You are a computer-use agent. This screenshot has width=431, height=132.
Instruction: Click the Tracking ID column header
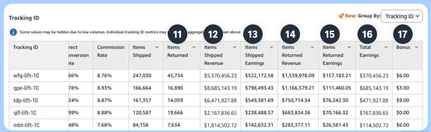click(x=39, y=55)
